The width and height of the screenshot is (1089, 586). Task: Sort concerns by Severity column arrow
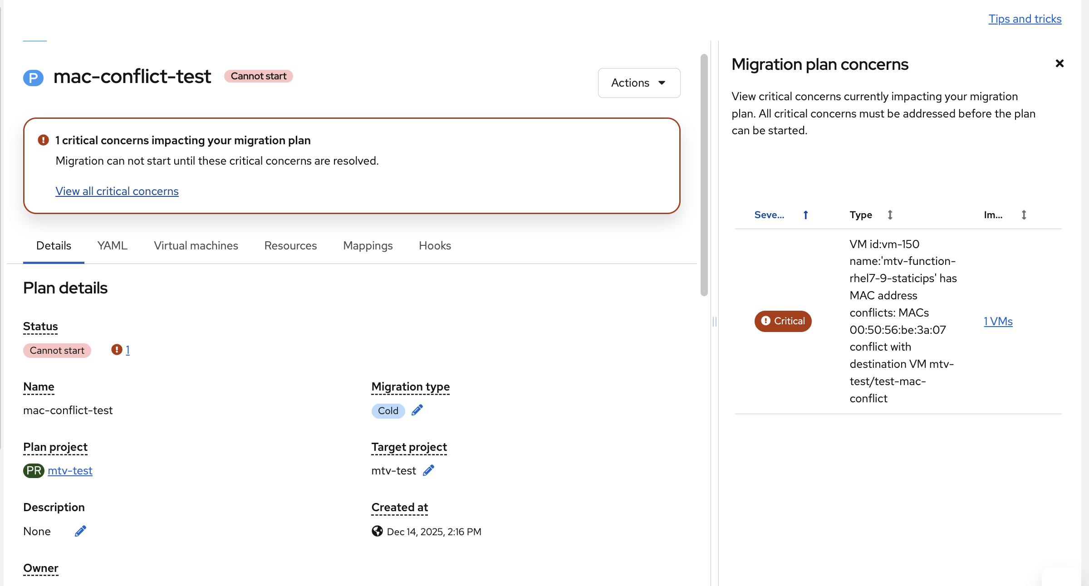805,215
